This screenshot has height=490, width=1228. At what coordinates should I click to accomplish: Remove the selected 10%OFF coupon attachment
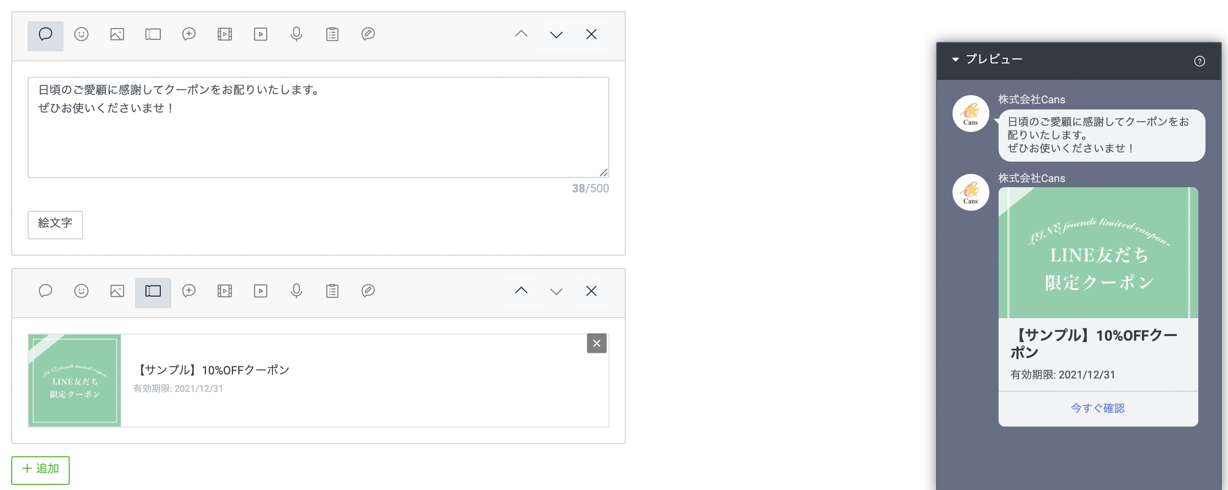597,344
